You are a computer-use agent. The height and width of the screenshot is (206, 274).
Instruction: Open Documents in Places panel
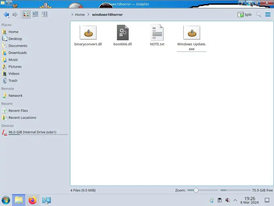tap(35, 46)
